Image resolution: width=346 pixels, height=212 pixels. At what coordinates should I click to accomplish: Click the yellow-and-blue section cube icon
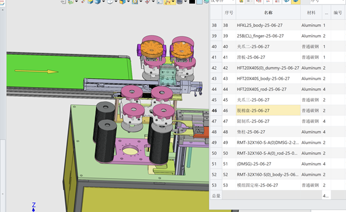click(x=122, y=2)
